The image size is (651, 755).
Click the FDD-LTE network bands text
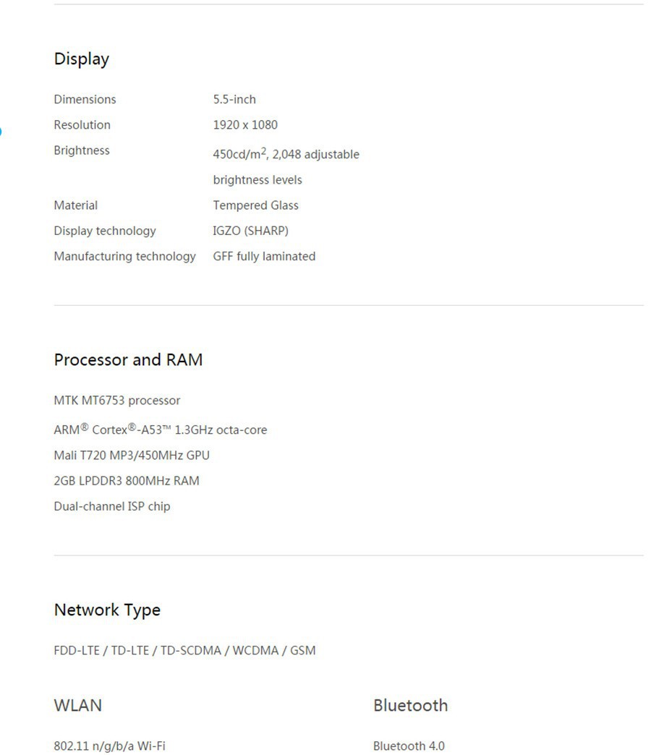pos(184,651)
